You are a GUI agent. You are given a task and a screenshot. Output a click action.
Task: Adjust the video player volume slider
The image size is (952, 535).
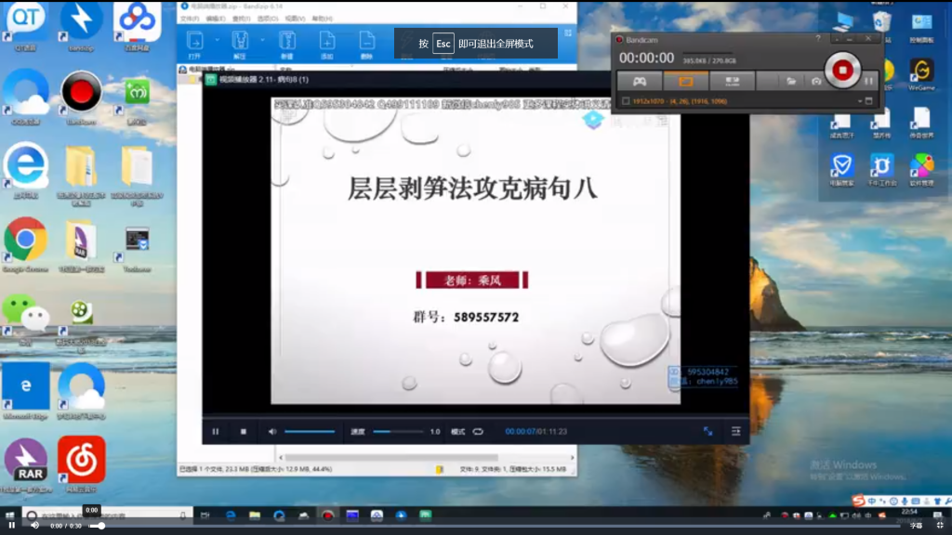[310, 431]
